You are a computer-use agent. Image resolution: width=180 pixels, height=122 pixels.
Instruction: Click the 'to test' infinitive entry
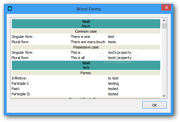pyautogui.click(x=113, y=78)
